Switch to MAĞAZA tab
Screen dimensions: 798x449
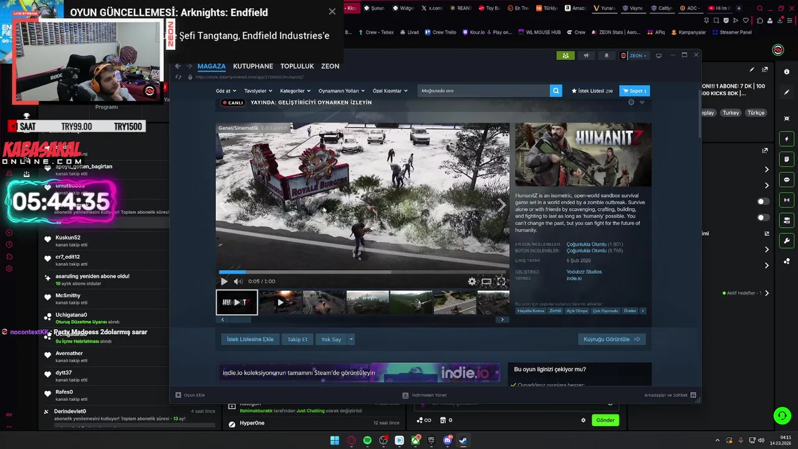[x=211, y=66]
